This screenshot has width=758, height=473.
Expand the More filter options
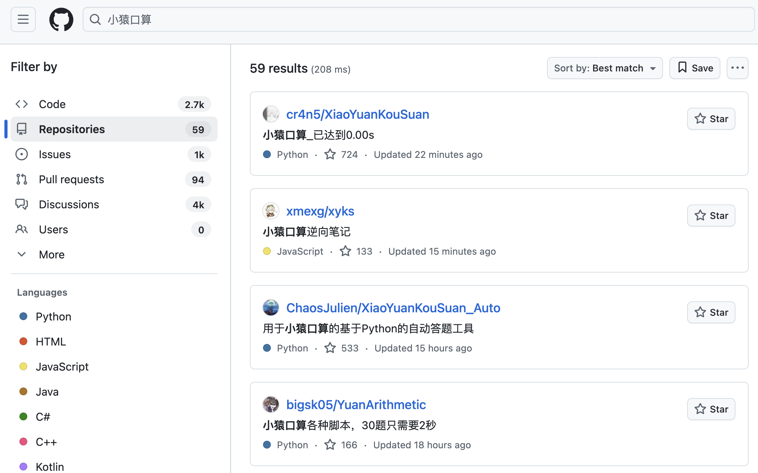pyautogui.click(x=114, y=254)
